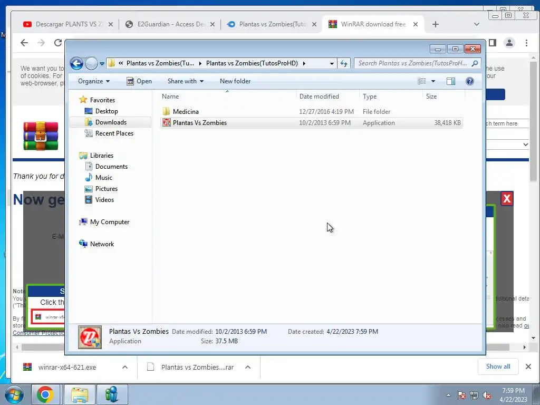The height and width of the screenshot is (405, 540).
Task: Create a New folder
Action: (x=235, y=81)
